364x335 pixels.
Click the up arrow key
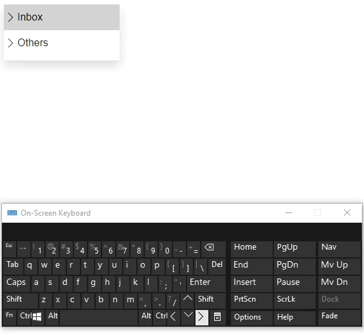pyautogui.click(x=188, y=300)
